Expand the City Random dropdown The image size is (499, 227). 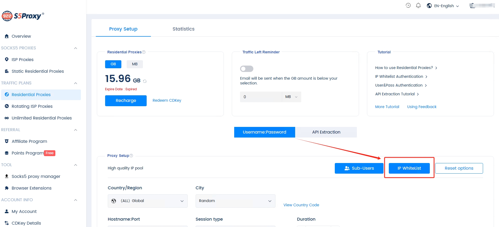[x=235, y=201]
